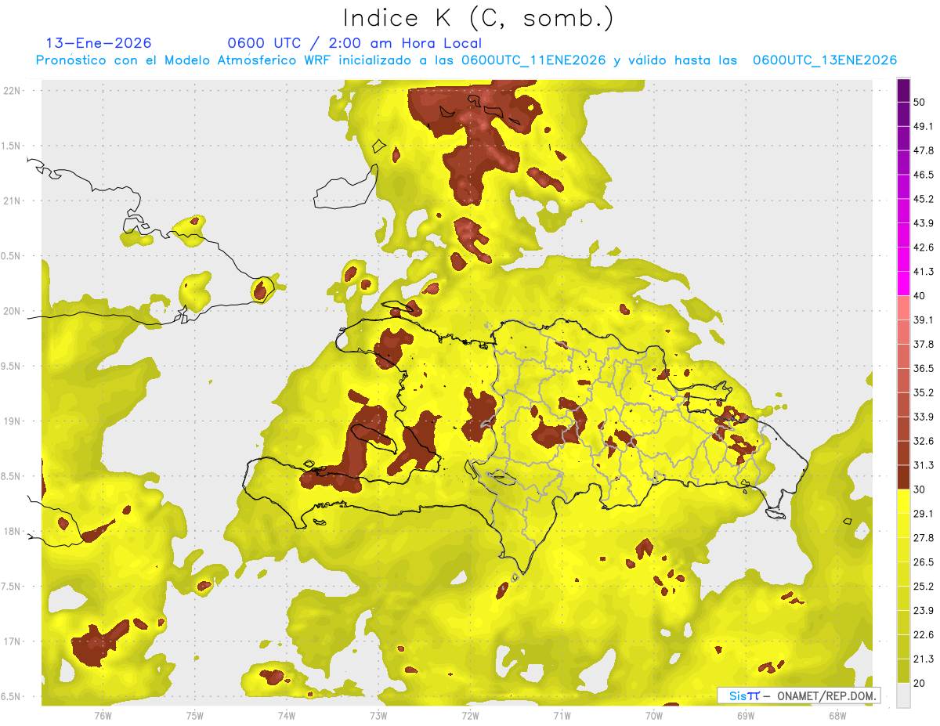Click the colorbar value "21.3"
Image resolution: width=940 pixels, height=726 pixels.
click(x=924, y=659)
